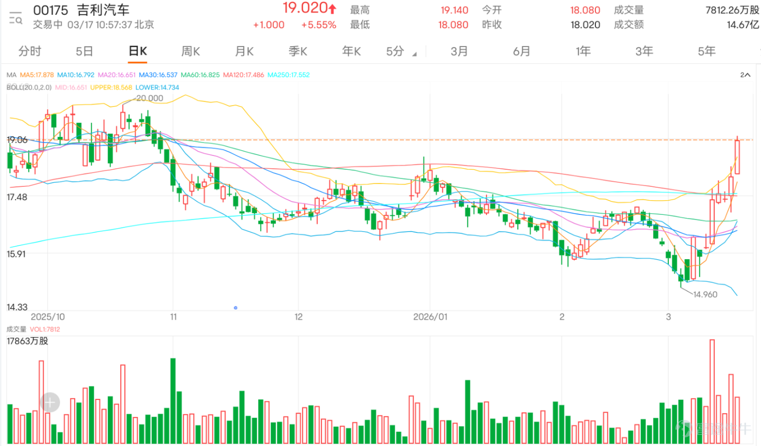
Task: Click the 最高 value 19.140
Action: click(x=454, y=10)
